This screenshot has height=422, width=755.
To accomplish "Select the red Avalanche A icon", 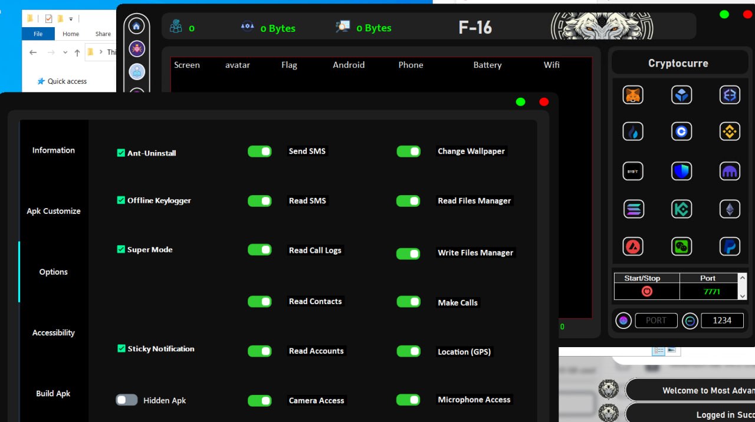I will [x=633, y=246].
